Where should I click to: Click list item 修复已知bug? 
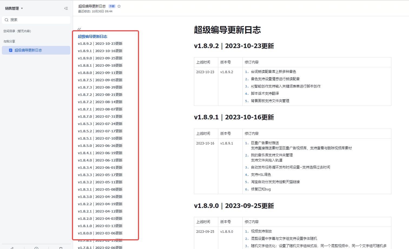[261, 189]
